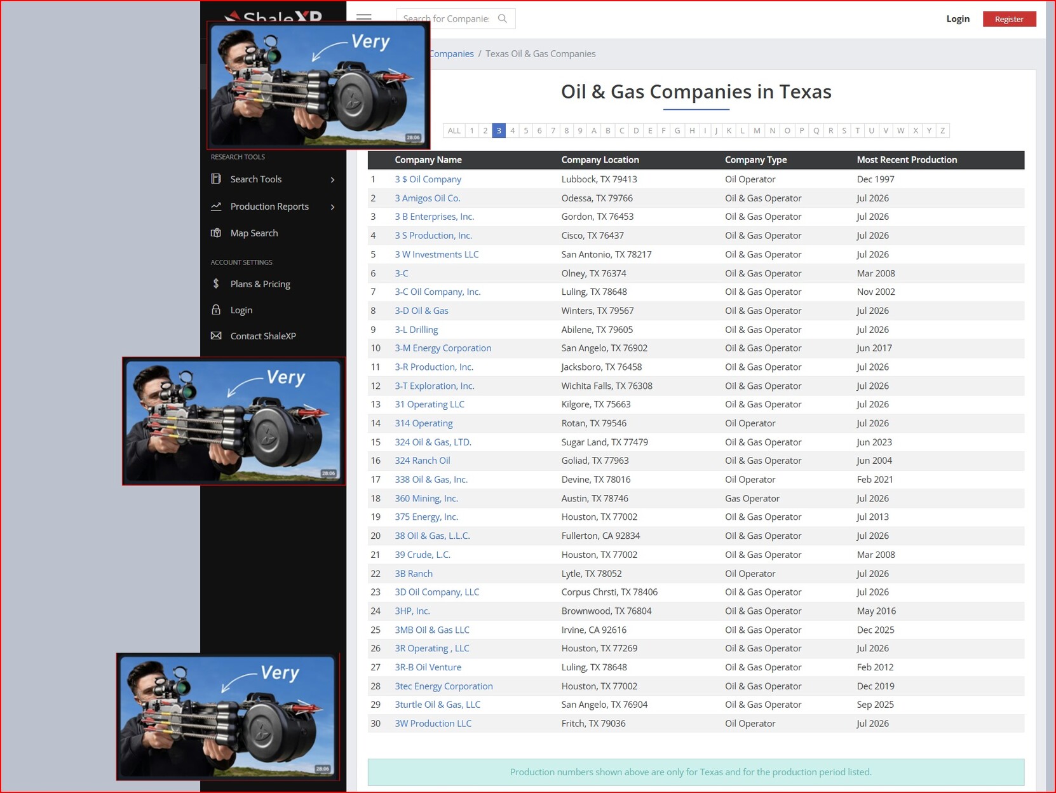Filter companies by letter M
The image size is (1056, 793).
click(x=757, y=130)
